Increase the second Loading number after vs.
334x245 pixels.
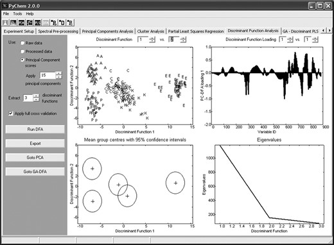click(x=315, y=38)
